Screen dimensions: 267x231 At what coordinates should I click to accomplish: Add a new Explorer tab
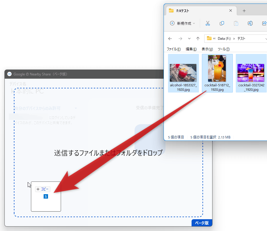click(244, 11)
